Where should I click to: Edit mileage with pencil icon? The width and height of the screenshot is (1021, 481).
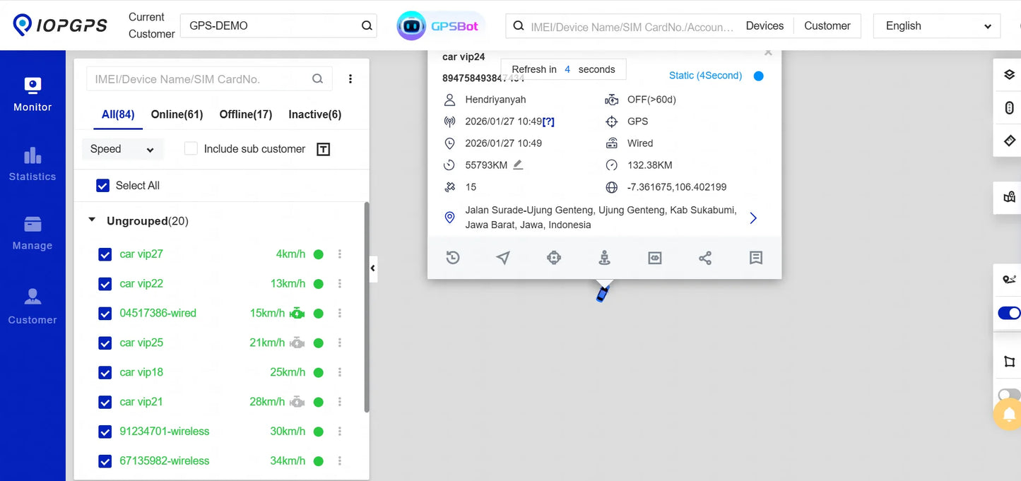(x=518, y=165)
